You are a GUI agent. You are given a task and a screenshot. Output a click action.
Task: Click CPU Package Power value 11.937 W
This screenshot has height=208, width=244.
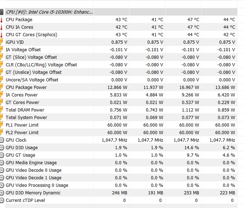pos(153,88)
